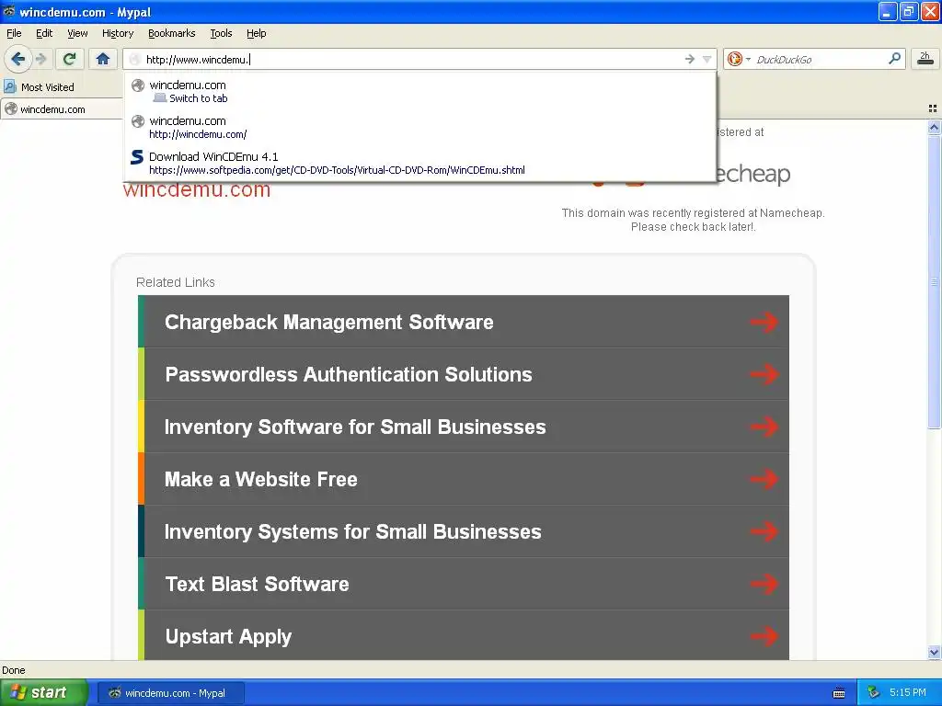Click the Go arrow in address bar
The height and width of the screenshot is (706, 942).
[x=690, y=59]
